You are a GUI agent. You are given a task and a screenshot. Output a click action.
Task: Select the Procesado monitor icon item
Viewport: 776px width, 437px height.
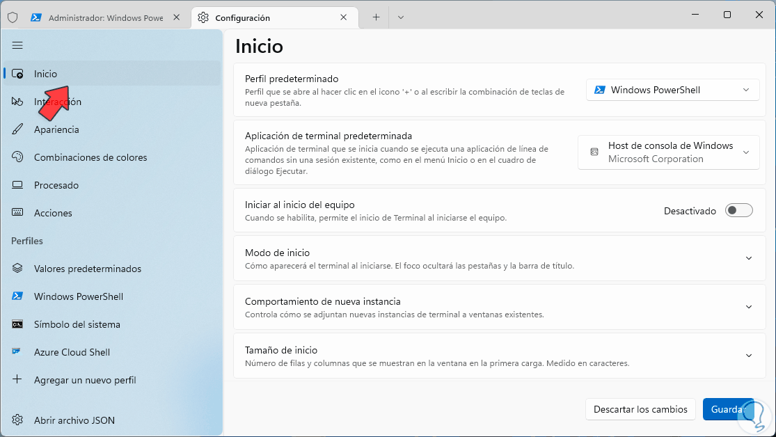click(x=56, y=185)
